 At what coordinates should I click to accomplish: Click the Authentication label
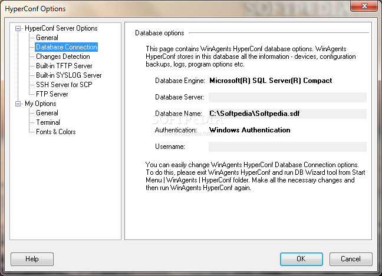pyautogui.click(x=176, y=130)
